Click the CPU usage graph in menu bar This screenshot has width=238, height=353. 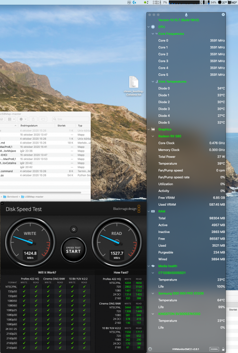tap(184, 2)
